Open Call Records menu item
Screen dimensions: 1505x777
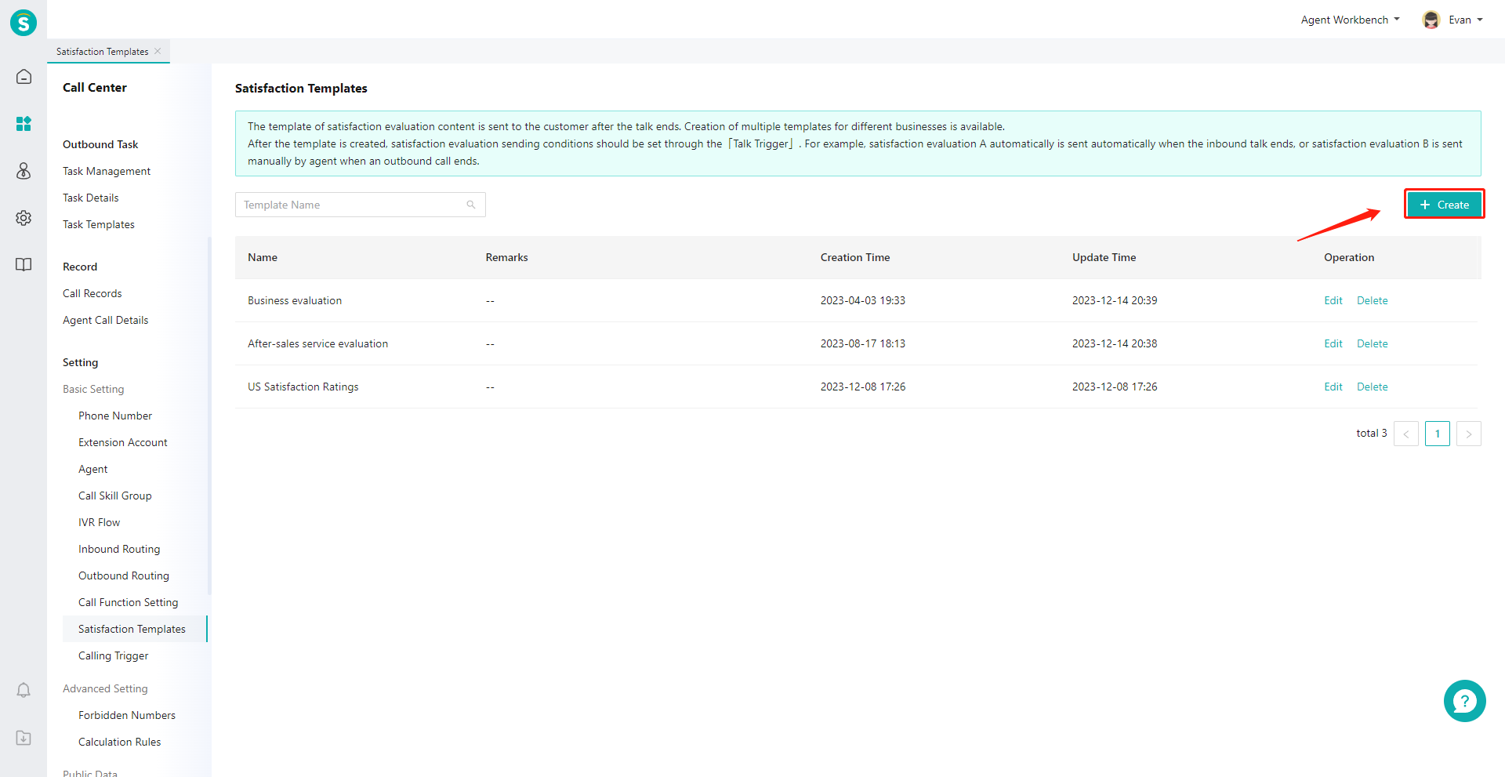click(92, 293)
